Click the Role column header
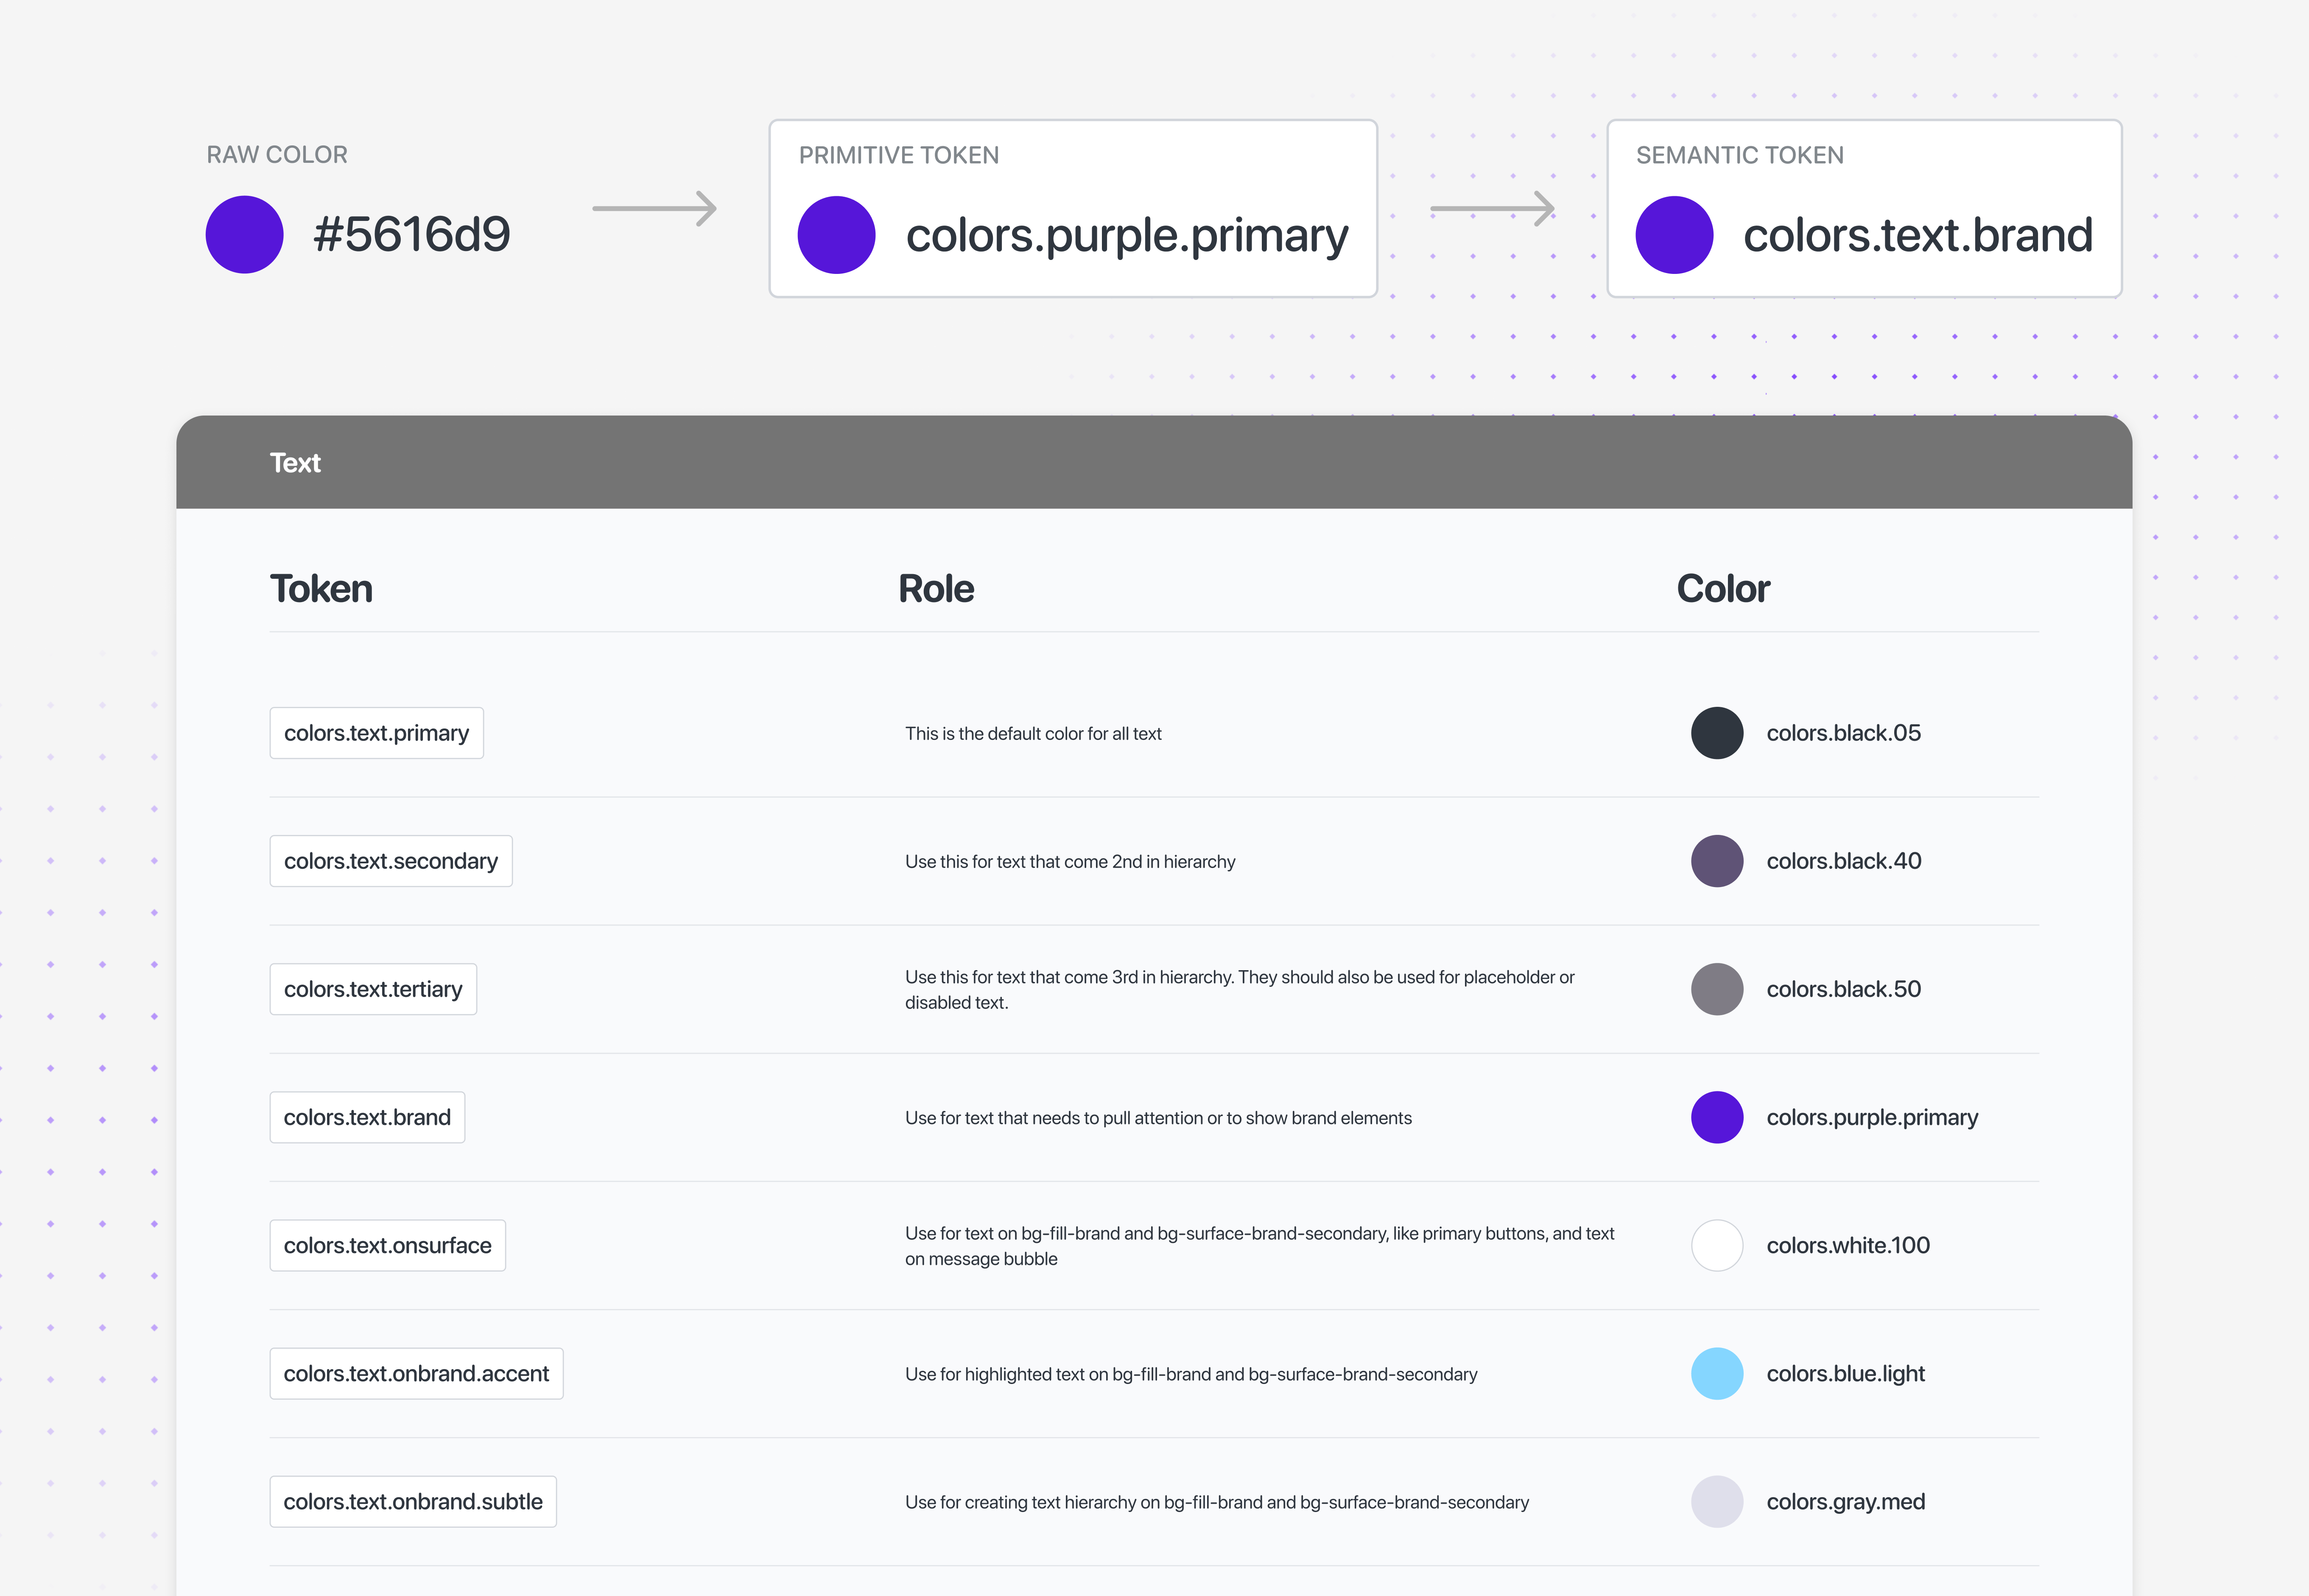The height and width of the screenshot is (1596, 2309). [936, 589]
